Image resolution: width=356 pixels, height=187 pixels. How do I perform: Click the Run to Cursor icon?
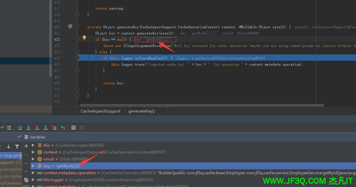point(63,128)
